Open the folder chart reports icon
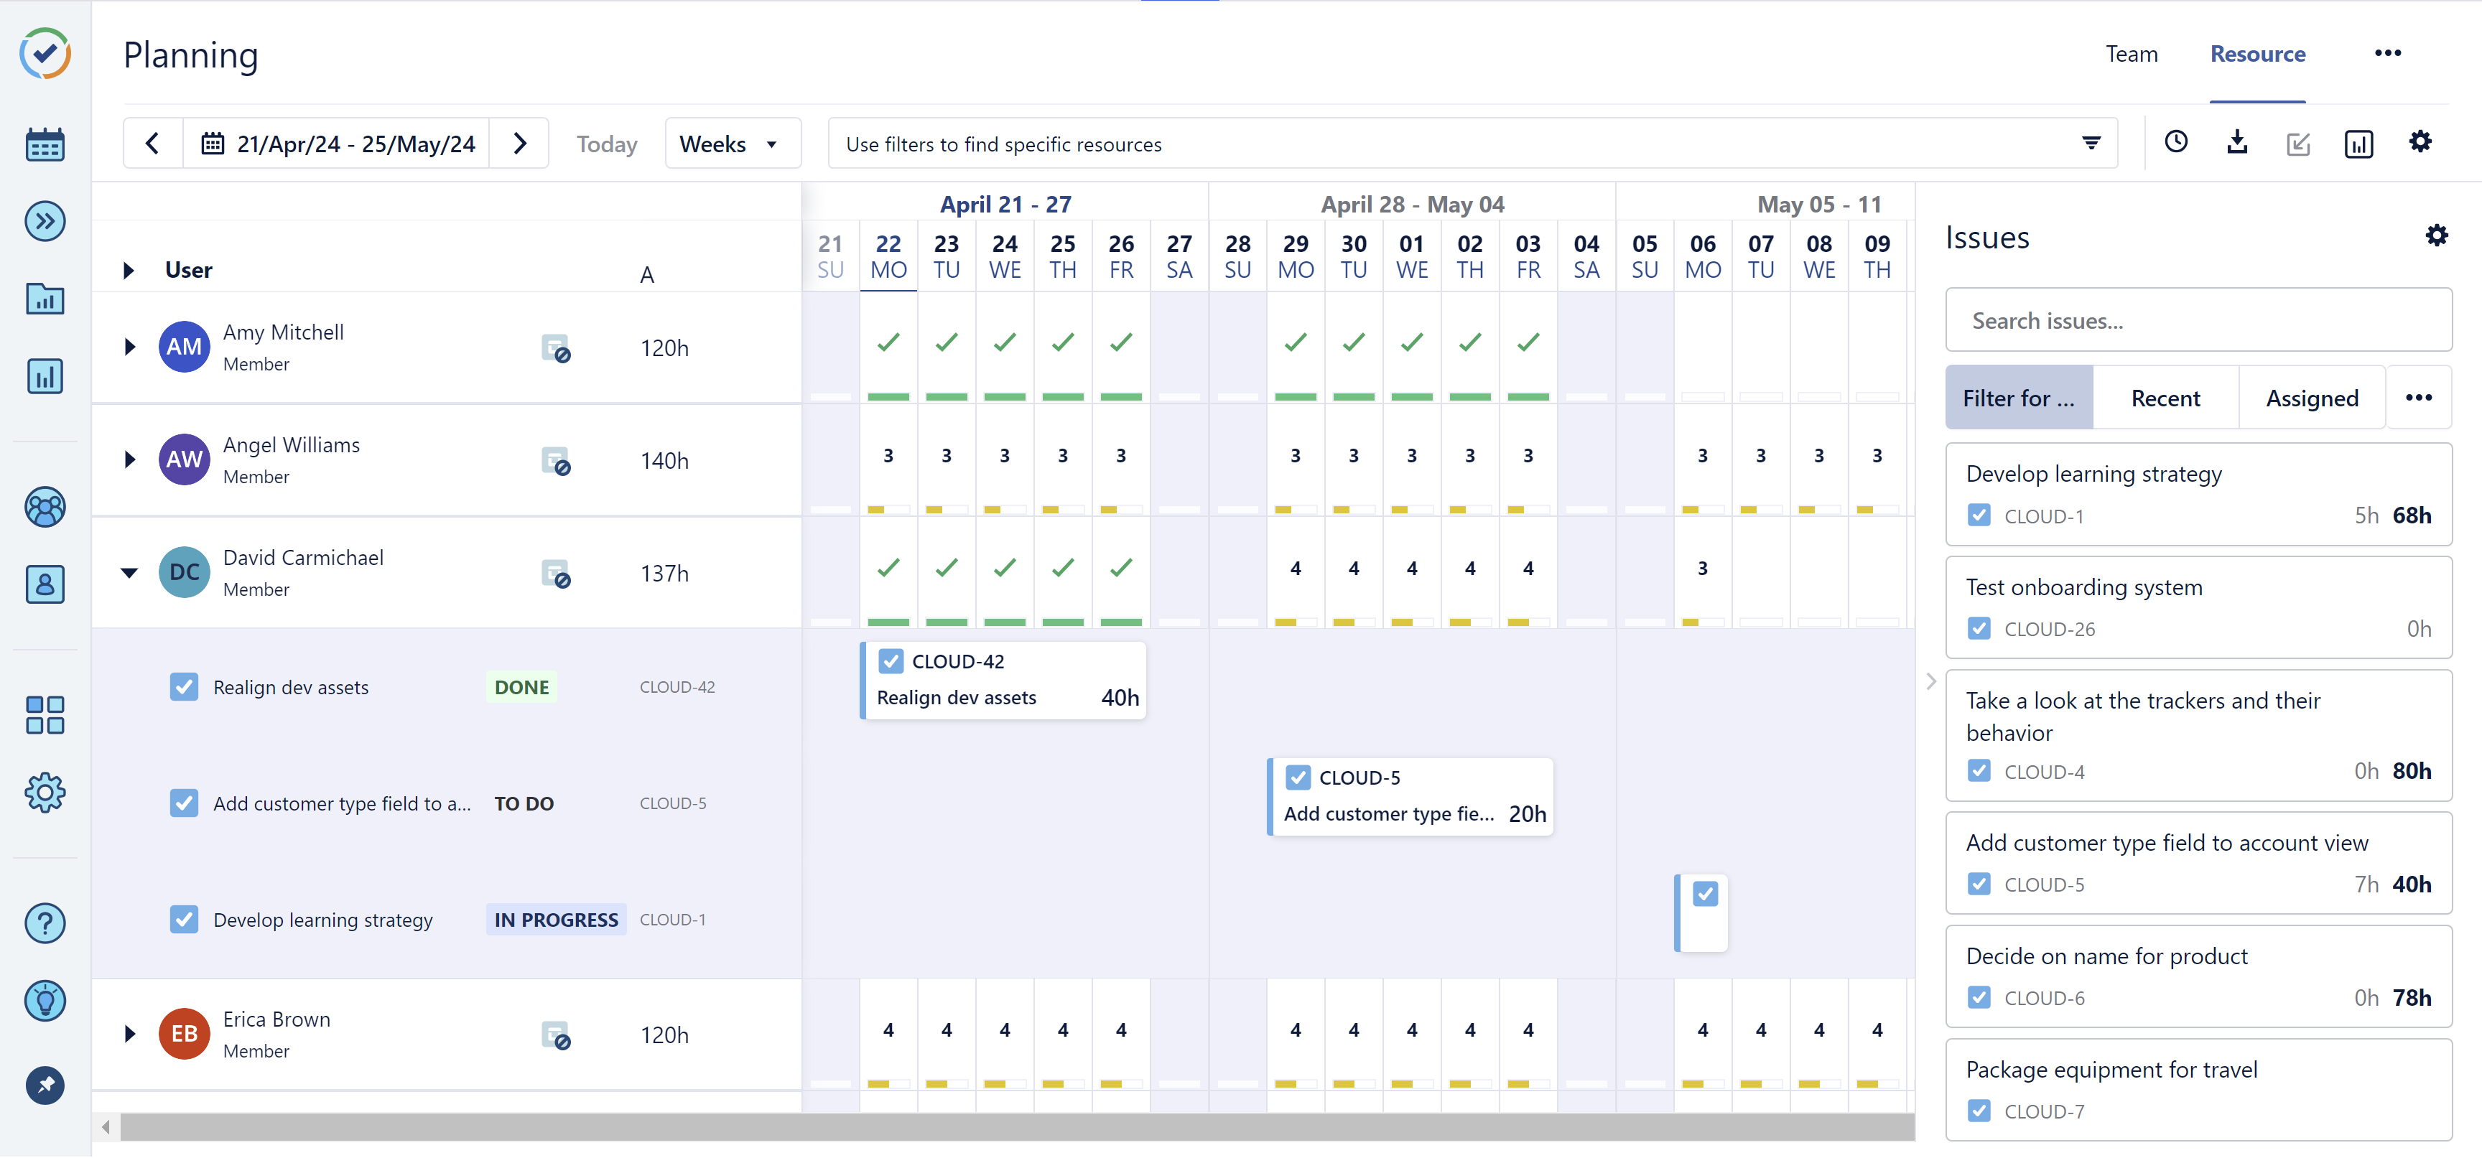The height and width of the screenshot is (1158, 2482). coord(45,299)
